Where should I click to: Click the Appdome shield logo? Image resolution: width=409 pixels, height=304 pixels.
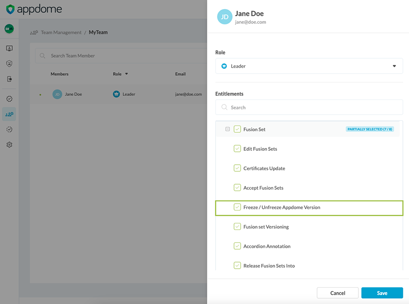click(x=10, y=9)
